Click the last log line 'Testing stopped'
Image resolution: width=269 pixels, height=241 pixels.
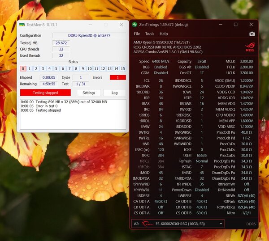click(41, 110)
